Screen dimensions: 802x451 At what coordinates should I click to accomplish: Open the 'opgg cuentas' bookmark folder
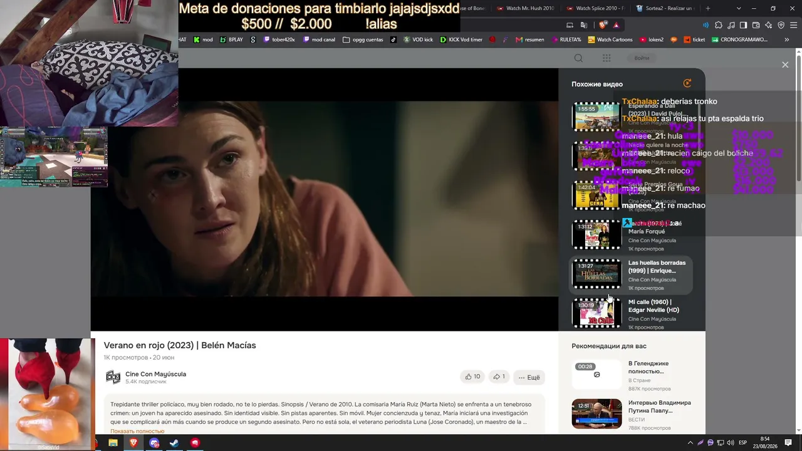(x=363, y=39)
